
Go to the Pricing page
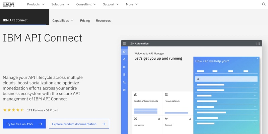point(85,20)
